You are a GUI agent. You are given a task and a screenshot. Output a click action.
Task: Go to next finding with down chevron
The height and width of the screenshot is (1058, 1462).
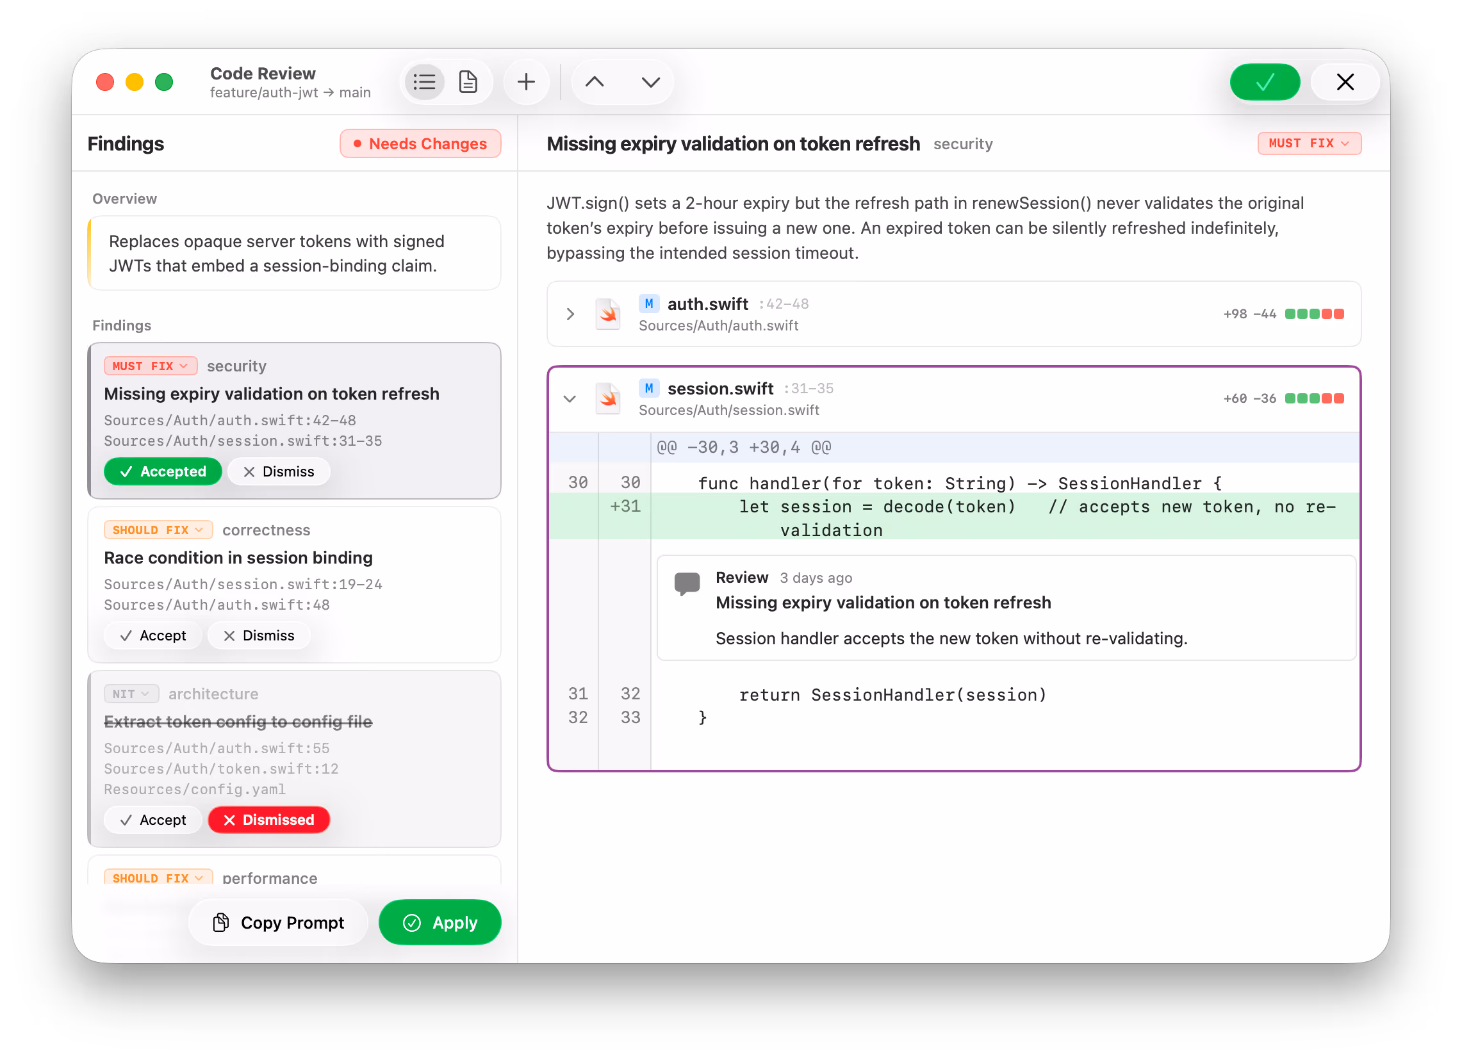point(650,82)
